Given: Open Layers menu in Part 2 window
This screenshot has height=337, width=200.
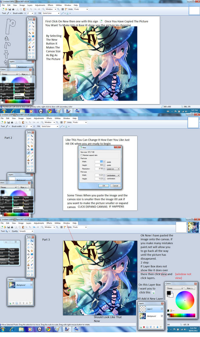Looking at the screenshot, I should tap(29, 118).
